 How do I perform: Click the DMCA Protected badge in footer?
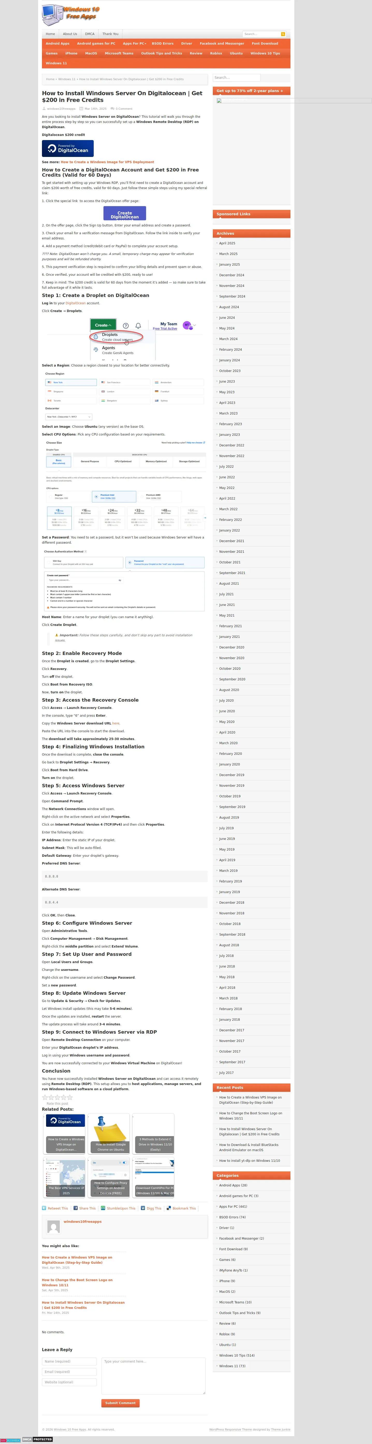[x=38, y=1440]
